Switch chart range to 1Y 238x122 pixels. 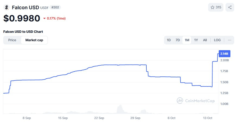(196, 40)
